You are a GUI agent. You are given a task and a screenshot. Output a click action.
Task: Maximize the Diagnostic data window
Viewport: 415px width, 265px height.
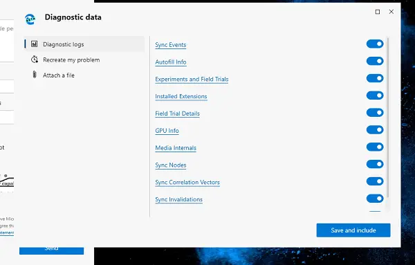tap(378, 12)
